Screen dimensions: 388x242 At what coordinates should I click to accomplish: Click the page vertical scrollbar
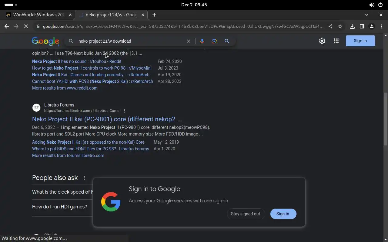[x=386, y=119]
